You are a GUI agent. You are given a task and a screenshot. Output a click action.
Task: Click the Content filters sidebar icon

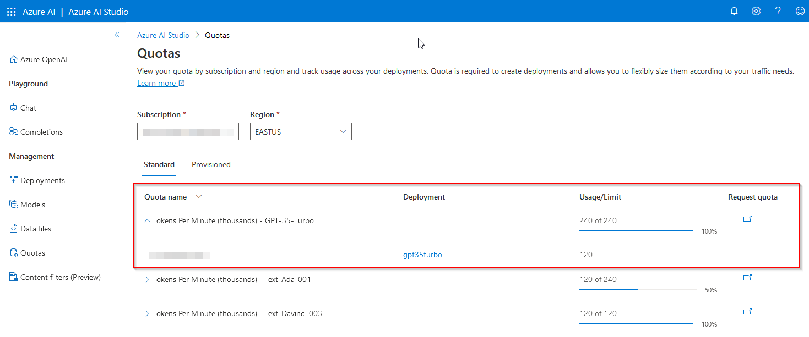(14, 277)
